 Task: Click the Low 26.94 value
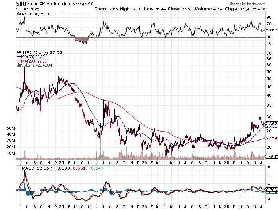pos(155,9)
